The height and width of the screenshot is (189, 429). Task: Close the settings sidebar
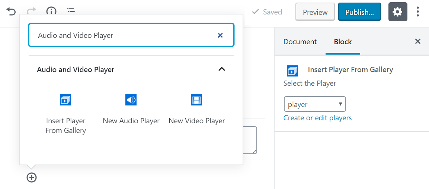point(417,42)
